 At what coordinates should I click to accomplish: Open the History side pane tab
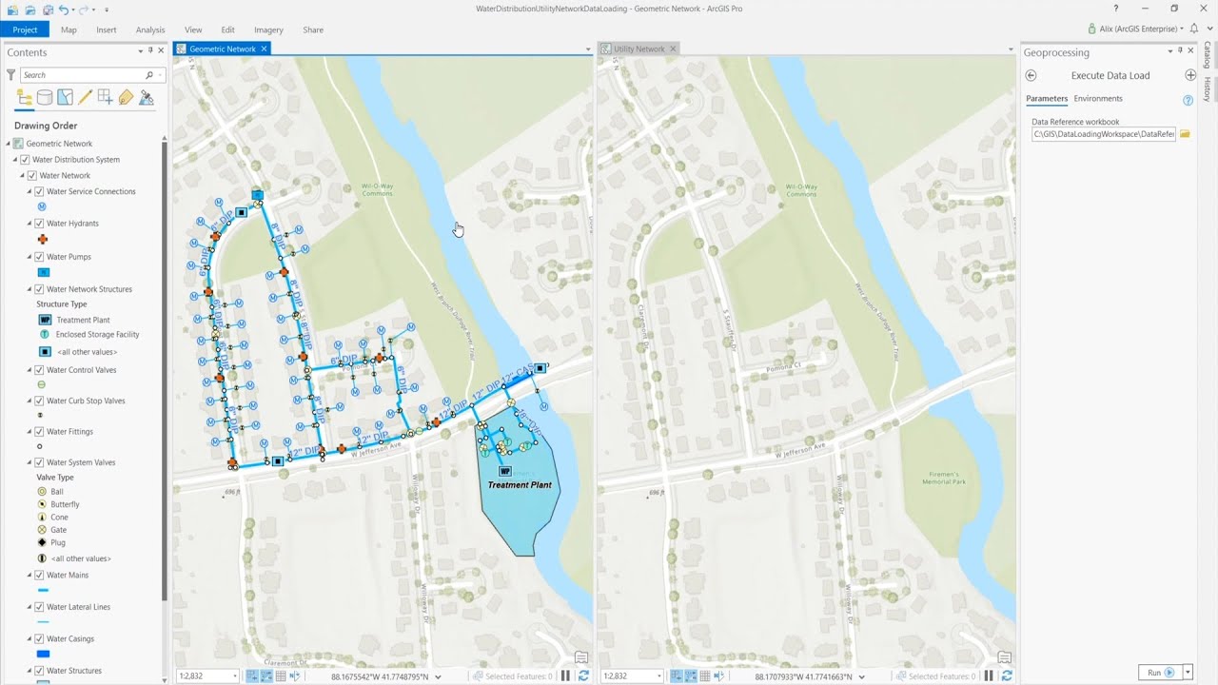pos(1207,89)
